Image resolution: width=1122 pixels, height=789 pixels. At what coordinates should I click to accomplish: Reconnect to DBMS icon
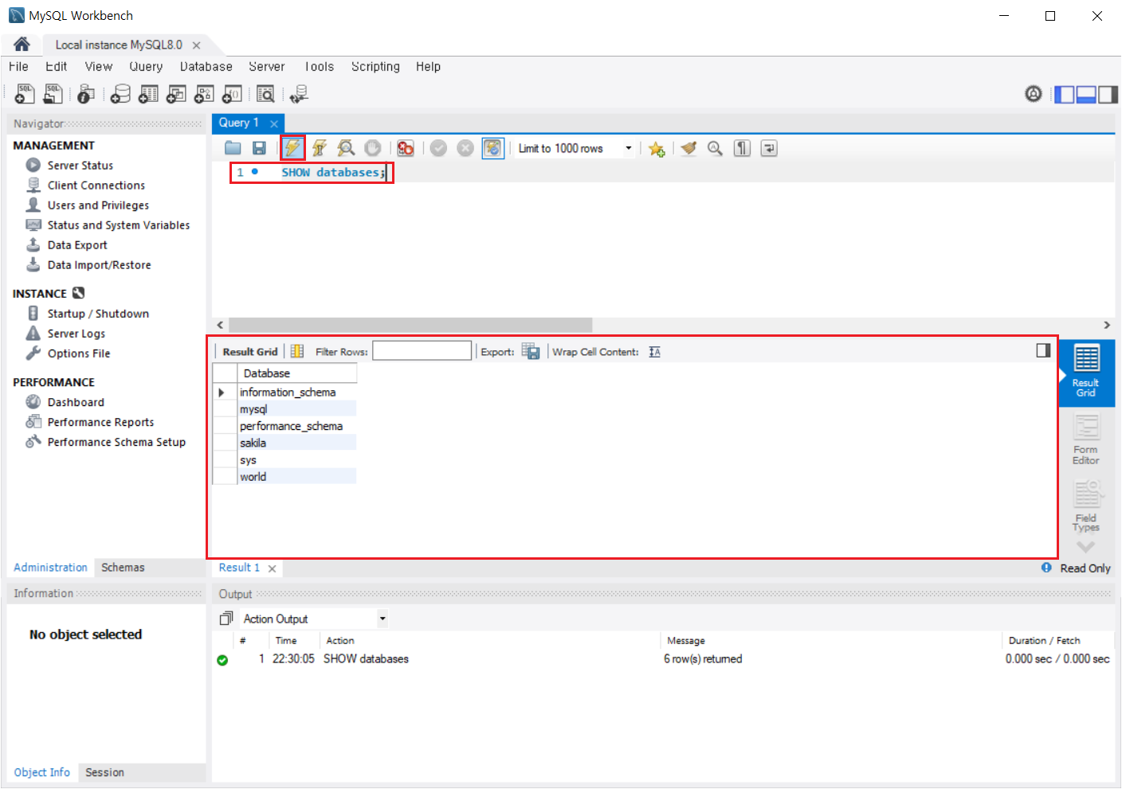pyautogui.click(x=299, y=94)
